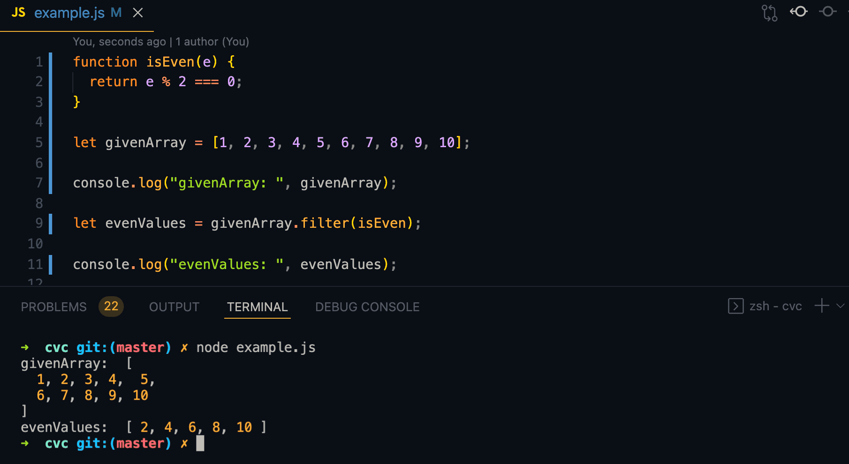Open the source control compare icon in title bar
This screenshot has height=464, width=849.
[x=769, y=13]
